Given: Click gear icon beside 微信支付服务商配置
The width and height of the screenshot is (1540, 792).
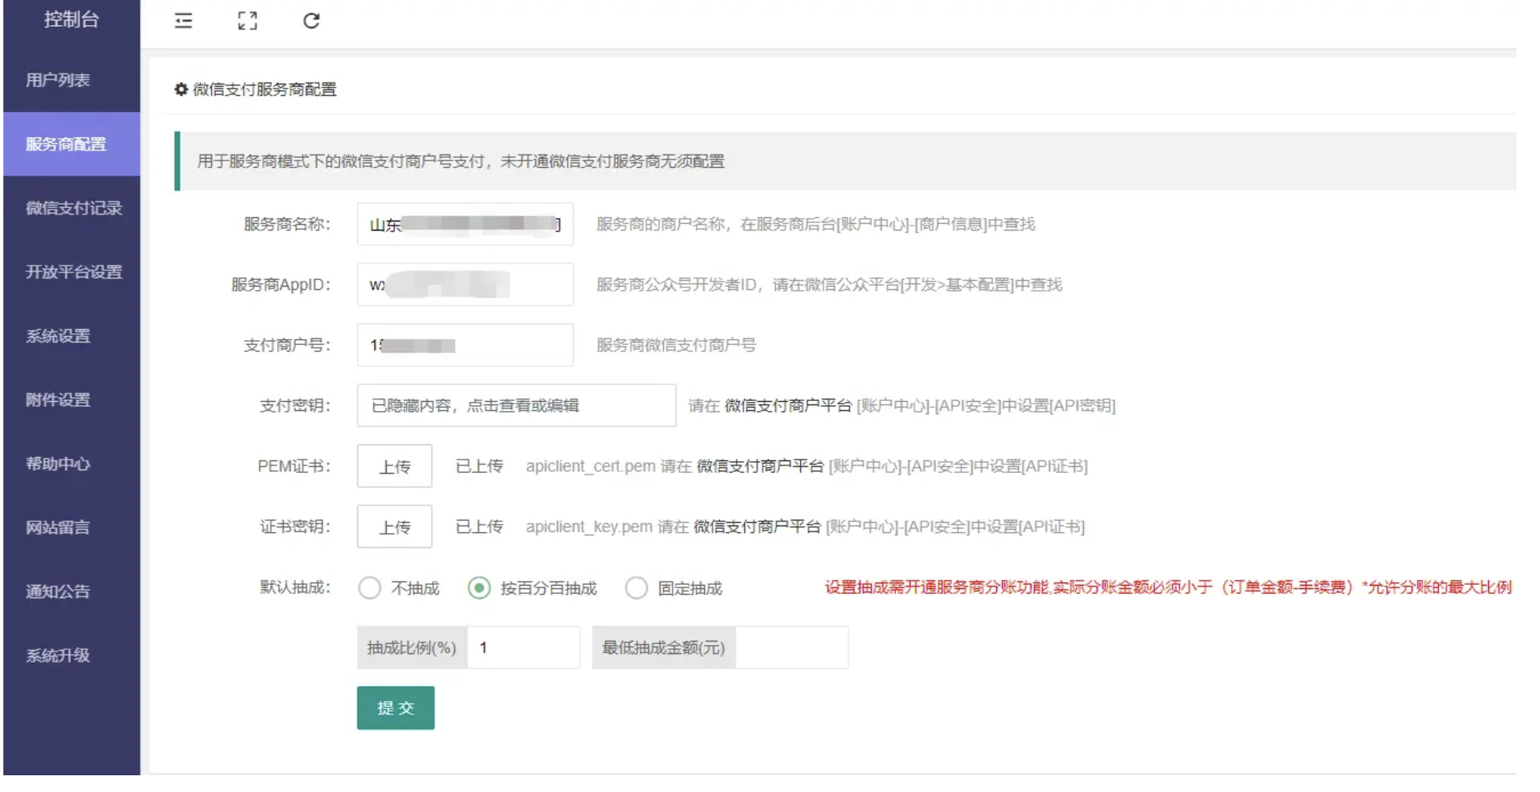Looking at the screenshot, I should pos(181,89).
